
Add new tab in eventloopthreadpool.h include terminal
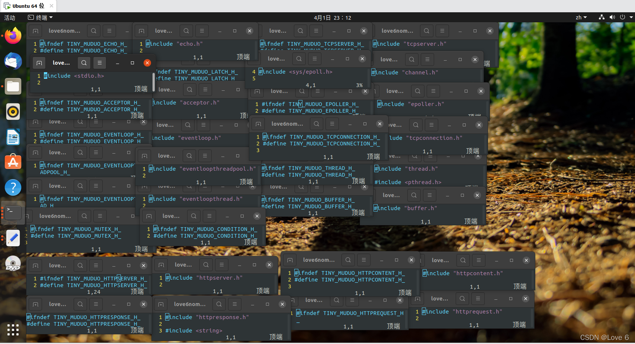(144, 156)
